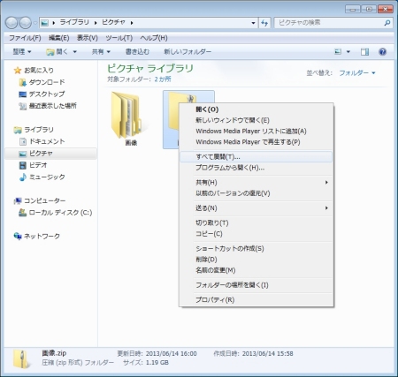Click the 2か所 link
The height and width of the screenshot is (377, 398).
[163, 79]
